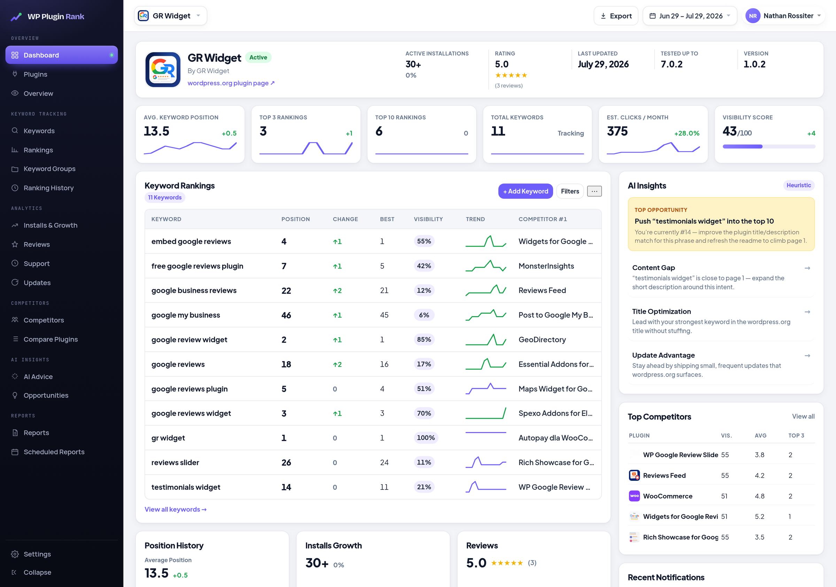836x587 pixels.
Task: Click the Rankings bar chart icon
Action: coord(15,150)
